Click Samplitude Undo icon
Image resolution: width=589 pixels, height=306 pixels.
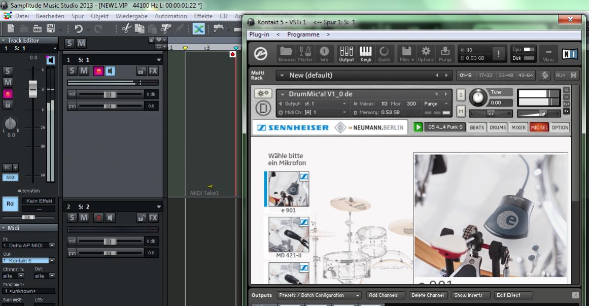tap(79, 28)
